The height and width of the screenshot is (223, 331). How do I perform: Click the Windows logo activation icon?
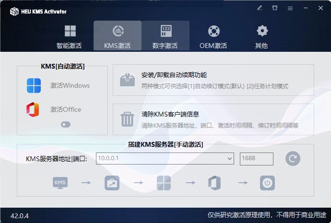pyautogui.click(x=34, y=86)
